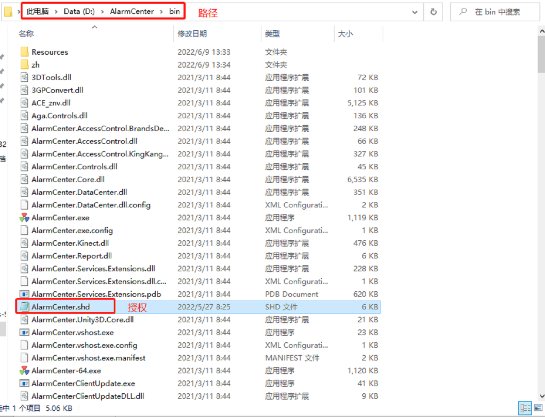Select the AlarmCenter.AccessControl.BrandsDe... file
545x417 pixels.
tap(100, 128)
